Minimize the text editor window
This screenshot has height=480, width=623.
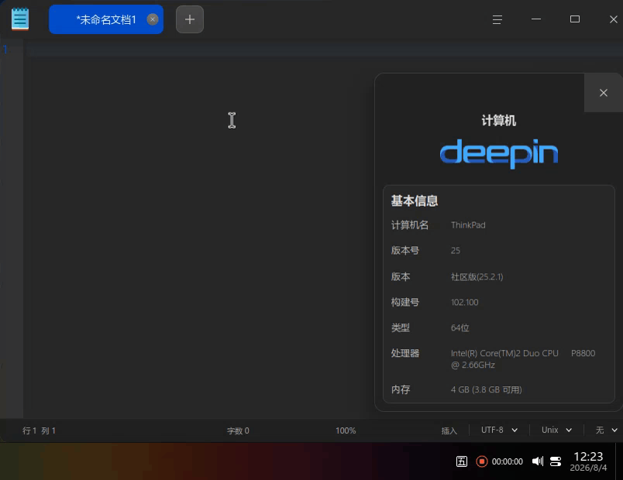pos(536,19)
